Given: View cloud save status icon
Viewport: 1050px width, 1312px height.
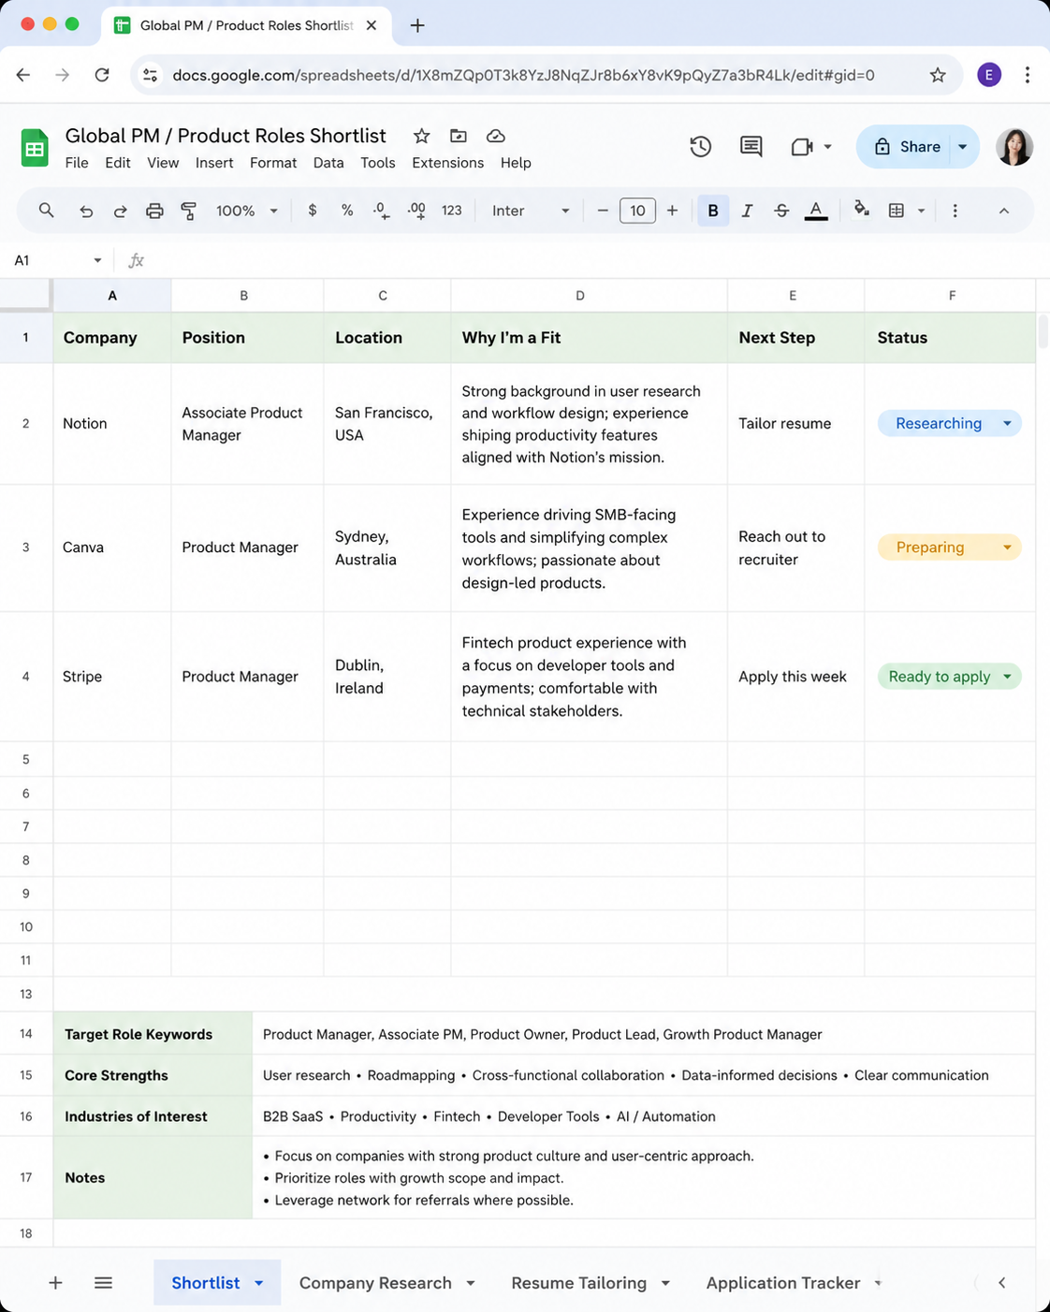Looking at the screenshot, I should pyautogui.click(x=496, y=136).
